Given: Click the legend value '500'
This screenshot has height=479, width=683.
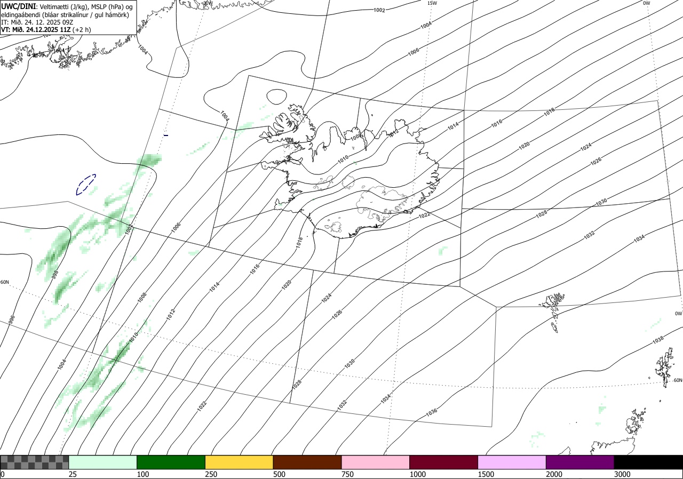Looking at the screenshot, I should point(280,474).
